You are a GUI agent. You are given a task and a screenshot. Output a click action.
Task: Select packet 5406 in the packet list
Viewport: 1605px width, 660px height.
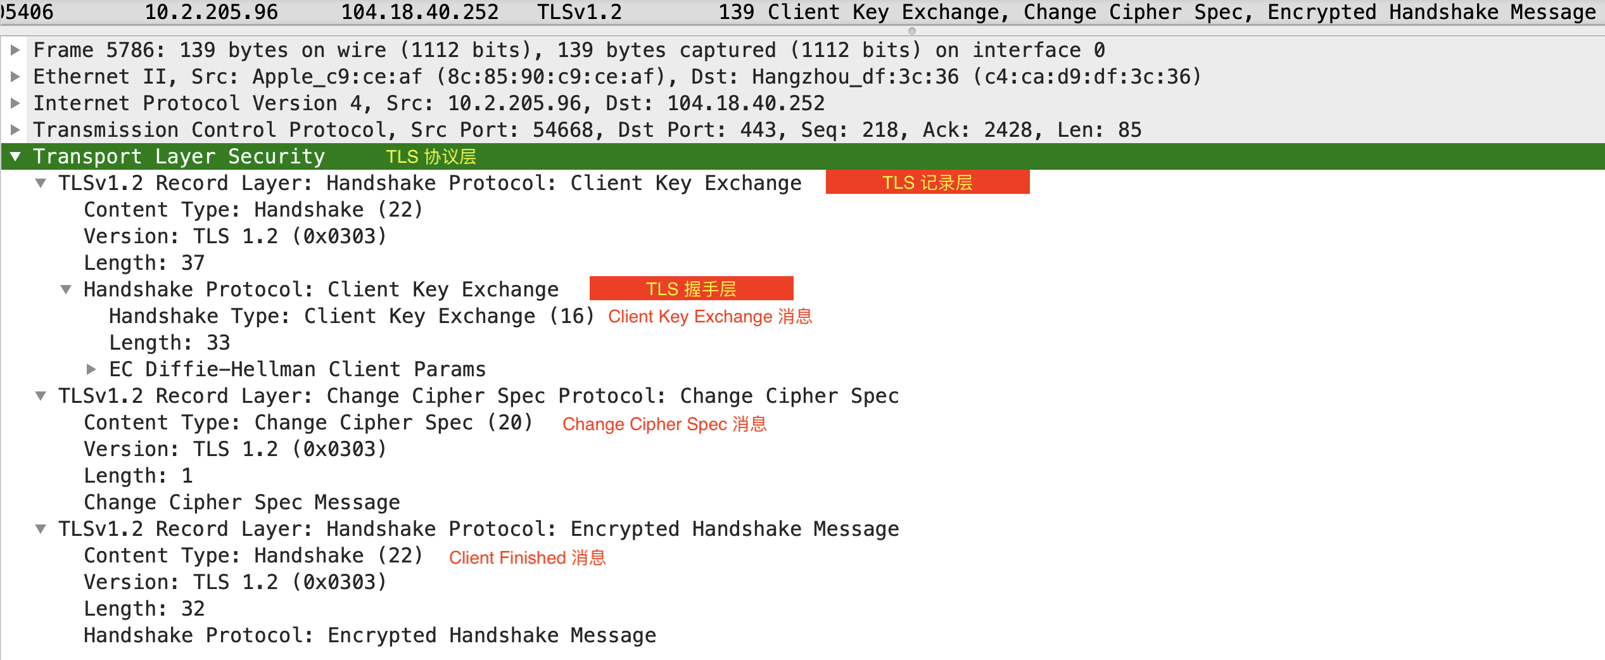[380, 11]
